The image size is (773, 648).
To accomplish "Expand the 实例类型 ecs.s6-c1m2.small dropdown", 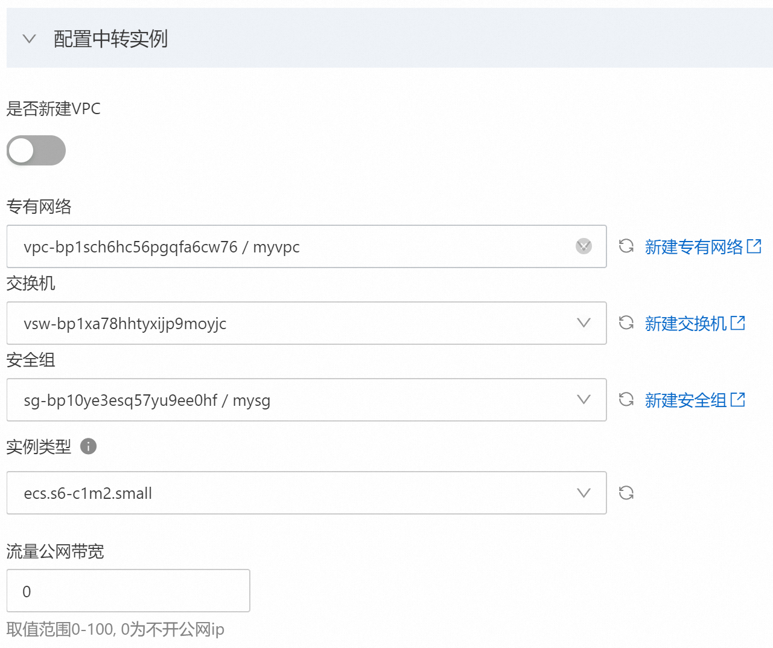I will 584,493.
